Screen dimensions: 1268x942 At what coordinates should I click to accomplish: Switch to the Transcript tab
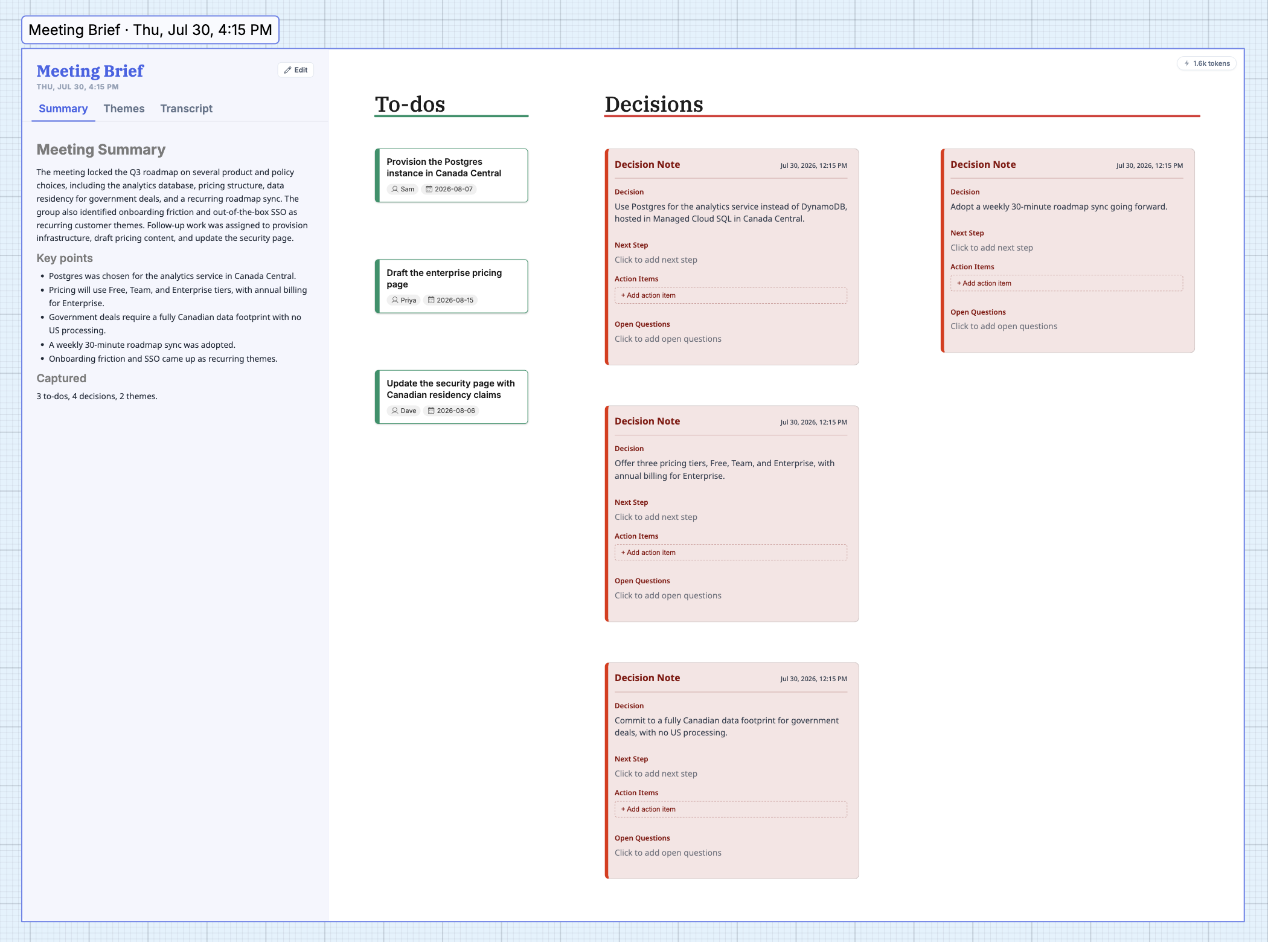point(186,109)
